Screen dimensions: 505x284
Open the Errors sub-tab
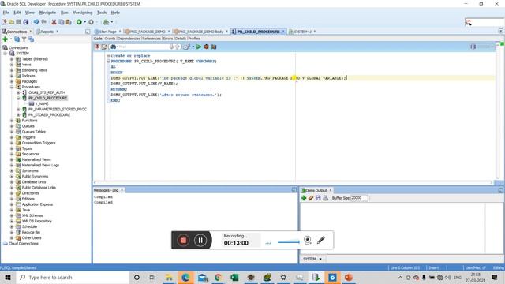(x=168, y=39)
